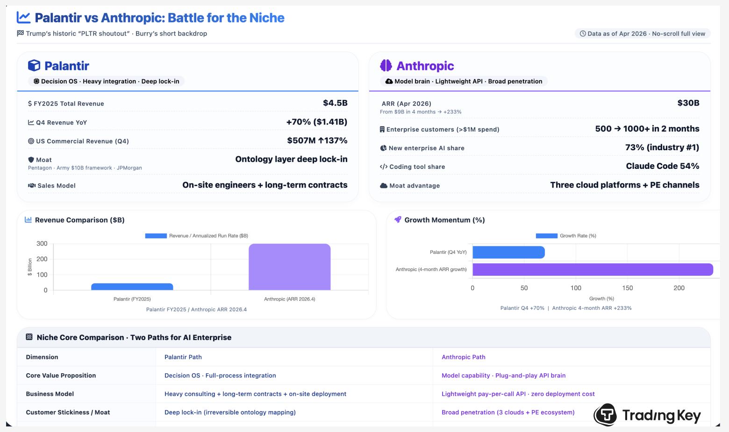This screenshot has width=729, height=432.
Task: Toggle the Revenue / Annualized Run Rate legend
Action: click(197, 236)
